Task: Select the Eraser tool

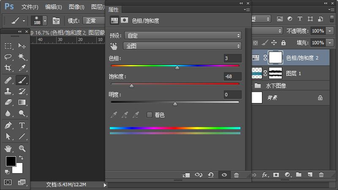Action: (x=8, y=102)
